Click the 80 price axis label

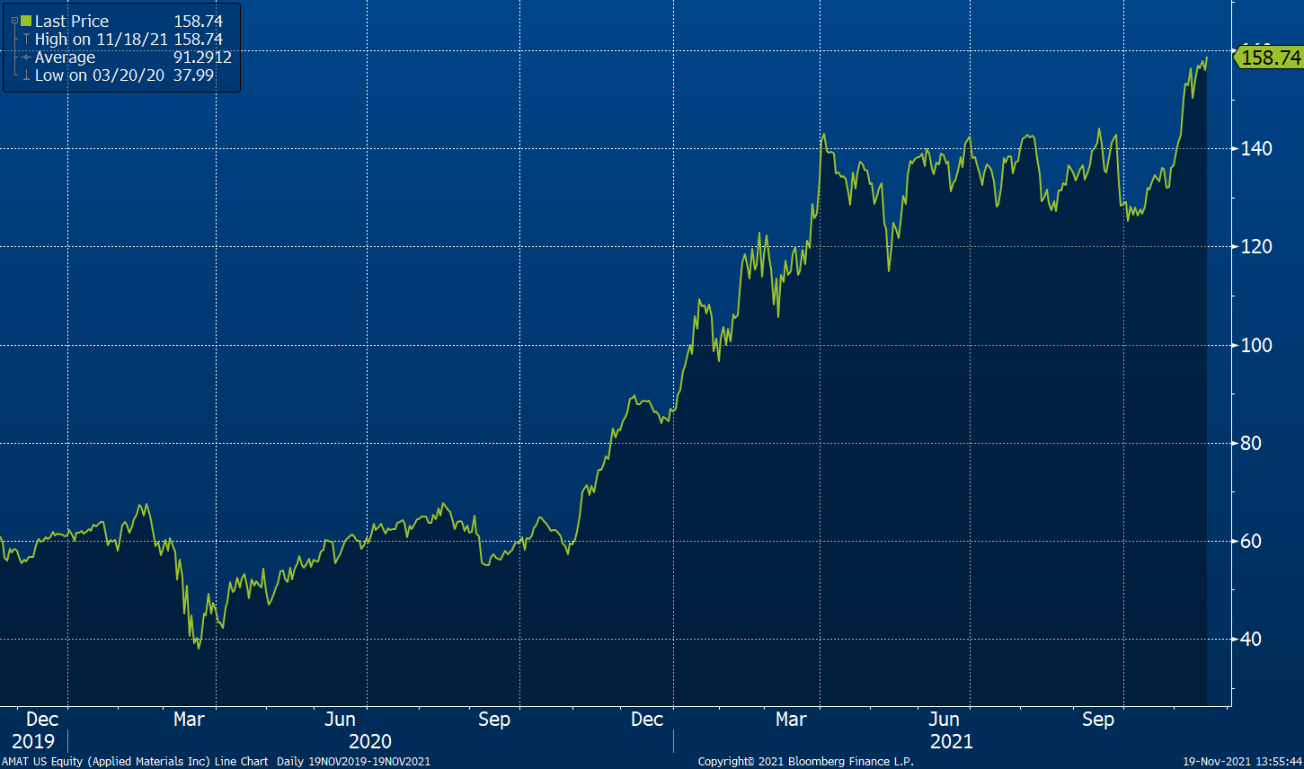pos(1251,443)
